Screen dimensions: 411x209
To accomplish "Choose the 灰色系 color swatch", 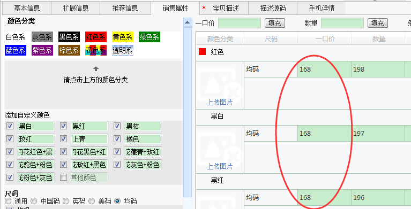I will pos(42,37).
